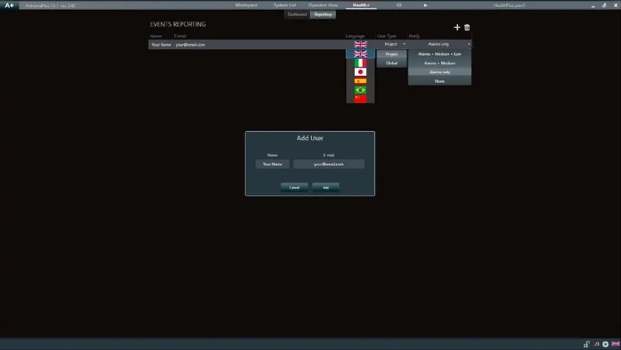
Task: Open the System List tab
Action: pyautogui.click(x=284, y=5)
